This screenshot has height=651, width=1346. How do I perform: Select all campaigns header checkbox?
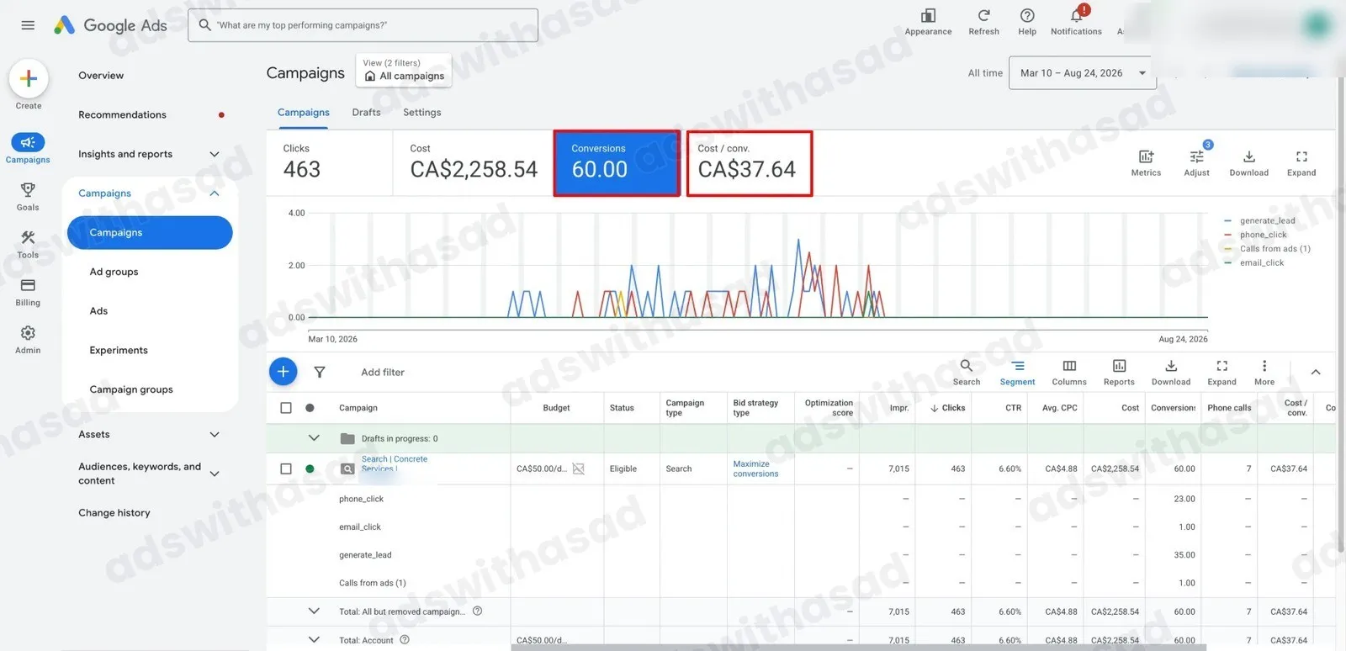point(286,408)
